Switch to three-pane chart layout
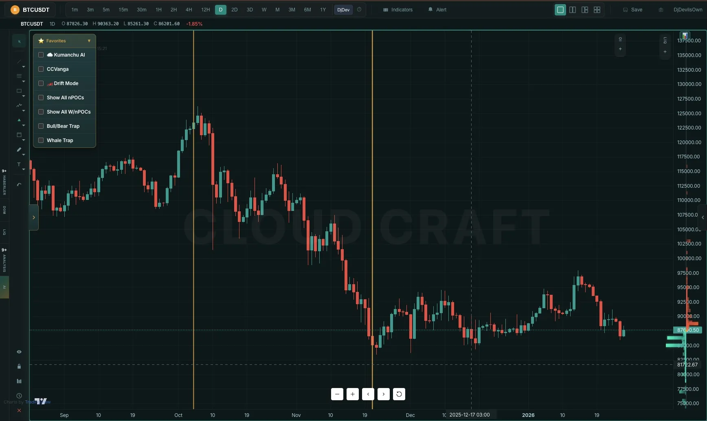Image resolution: width=707 pixels, height=421 pixels. pyautogui.click(x=585, y=10)
